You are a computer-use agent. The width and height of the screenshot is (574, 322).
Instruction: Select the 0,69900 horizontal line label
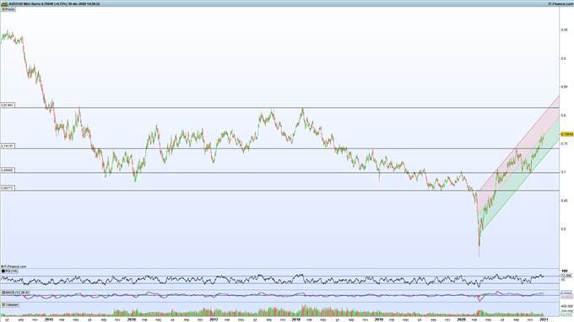[x=8, y=170]
